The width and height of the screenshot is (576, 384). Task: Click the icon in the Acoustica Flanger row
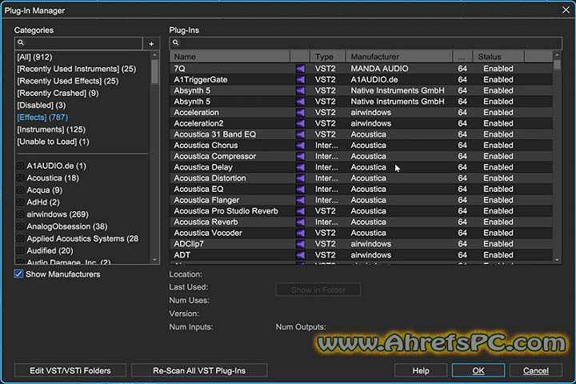point(301,200)
